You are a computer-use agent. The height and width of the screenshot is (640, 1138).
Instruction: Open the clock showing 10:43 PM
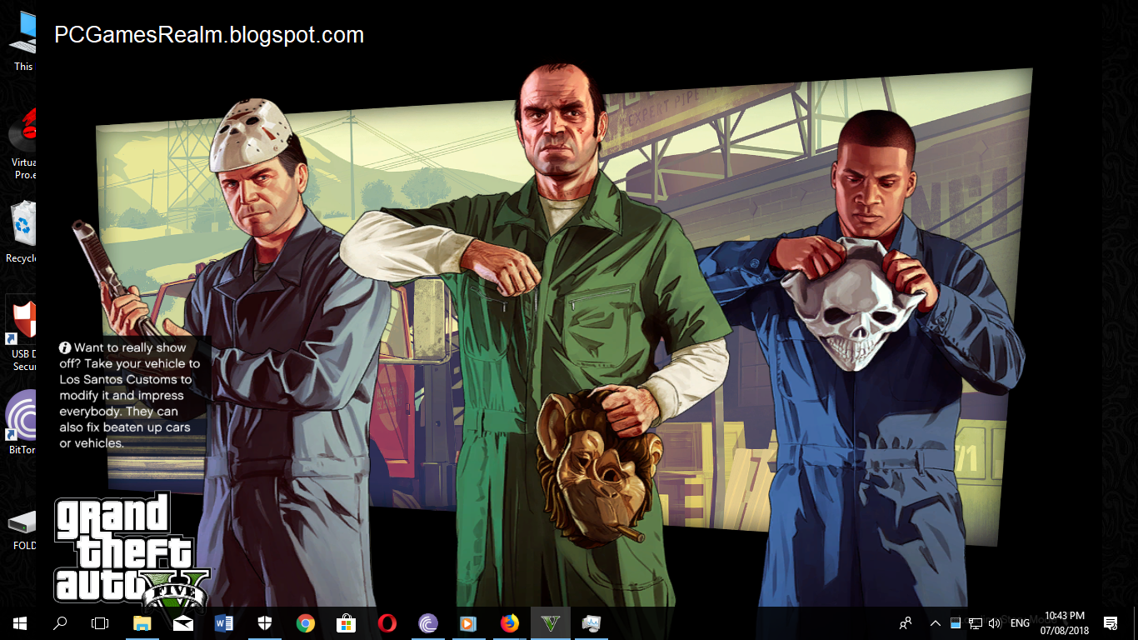(x=1064, y=623)
